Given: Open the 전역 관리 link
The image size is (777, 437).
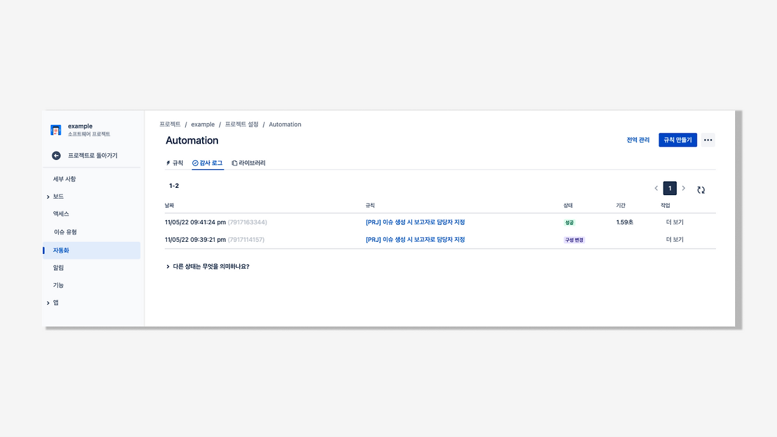Looking at the screenshot, I should tap(638, 140).
